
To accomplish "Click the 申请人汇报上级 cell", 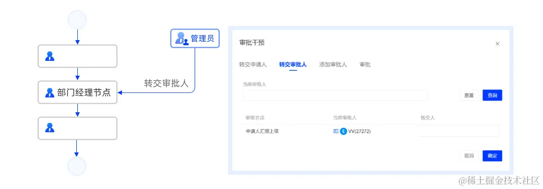I will [x=262, y=131].
